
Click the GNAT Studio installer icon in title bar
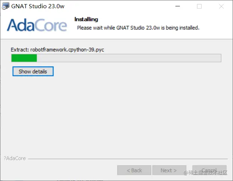point(6,6)
